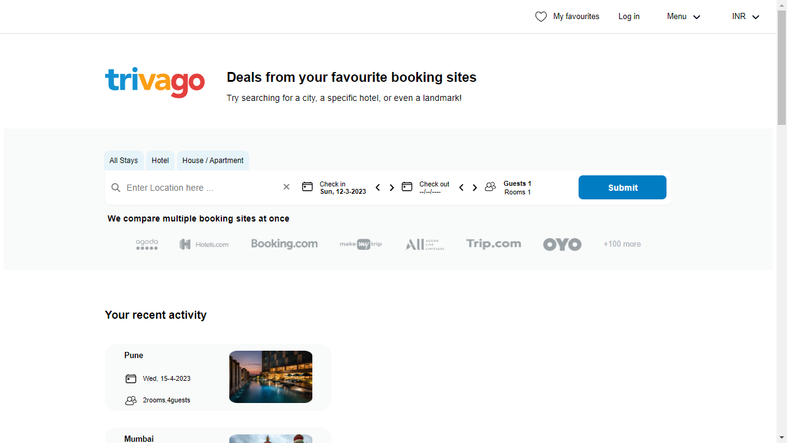The image size is (787, 443).
Task: Select the Hotel tab
Action: (x=160, y=161)
